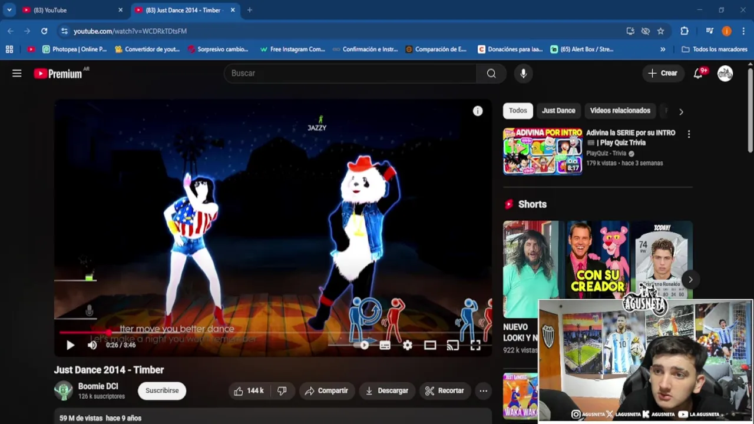The image size is (754, 424).
Task: Open the Convertidor de yout... bookmark
Action: pyautogui.click(x=147, y=49)
